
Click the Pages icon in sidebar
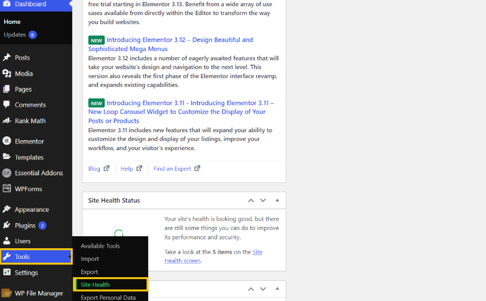6,89
